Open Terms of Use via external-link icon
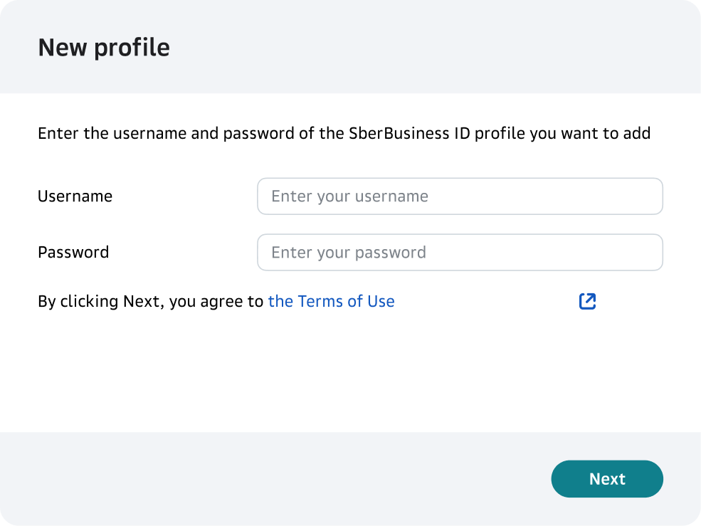Viewport: 701px width, 526px height. click(587, 301)
